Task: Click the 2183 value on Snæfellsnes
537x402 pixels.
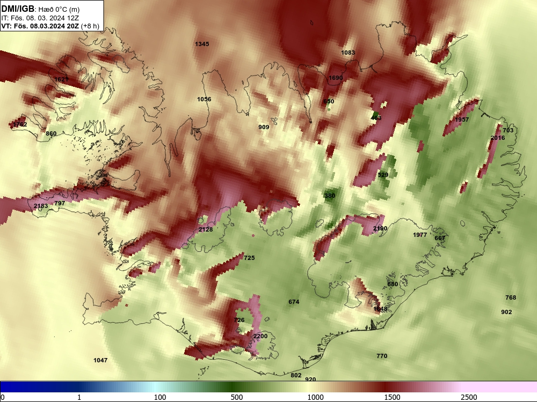Action: 41,205
